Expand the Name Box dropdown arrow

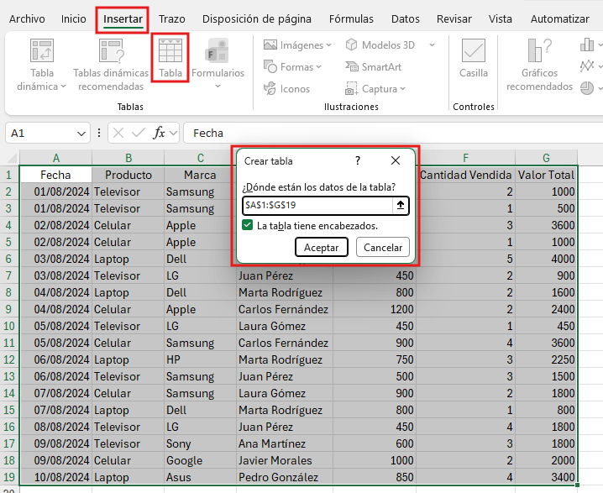[x=81, y=134]
